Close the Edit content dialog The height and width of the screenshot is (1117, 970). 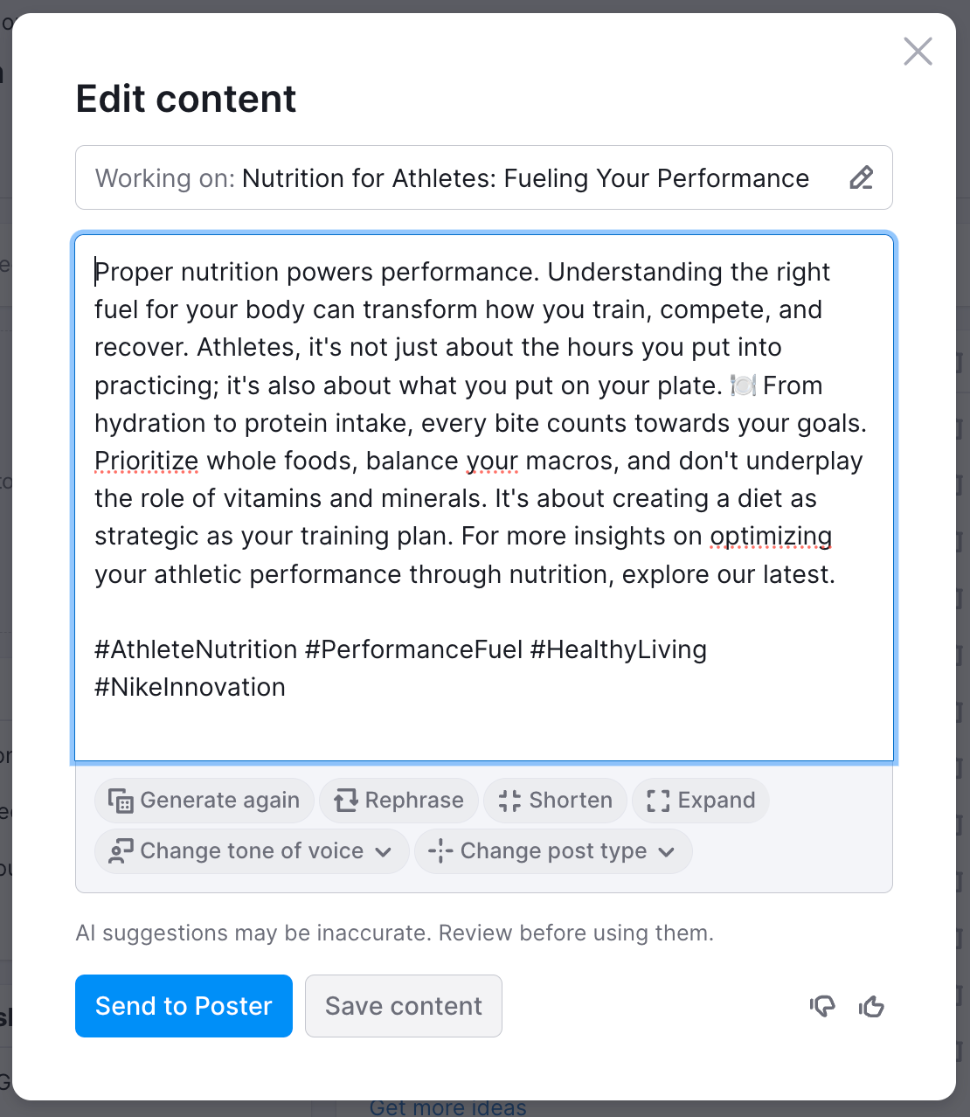pos(918,52)
